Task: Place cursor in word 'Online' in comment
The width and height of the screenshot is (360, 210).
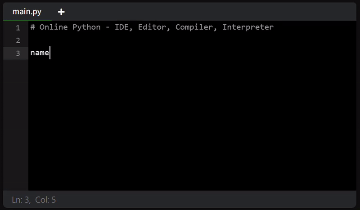Action: coord(54,27)
